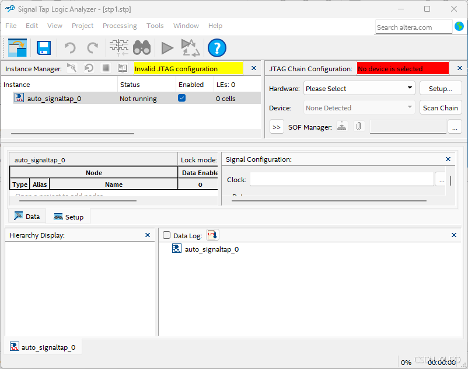Click the open file toolbar icon
Image resolution: width=468 pixels, height=369 pixels.
tap(18, 48)
